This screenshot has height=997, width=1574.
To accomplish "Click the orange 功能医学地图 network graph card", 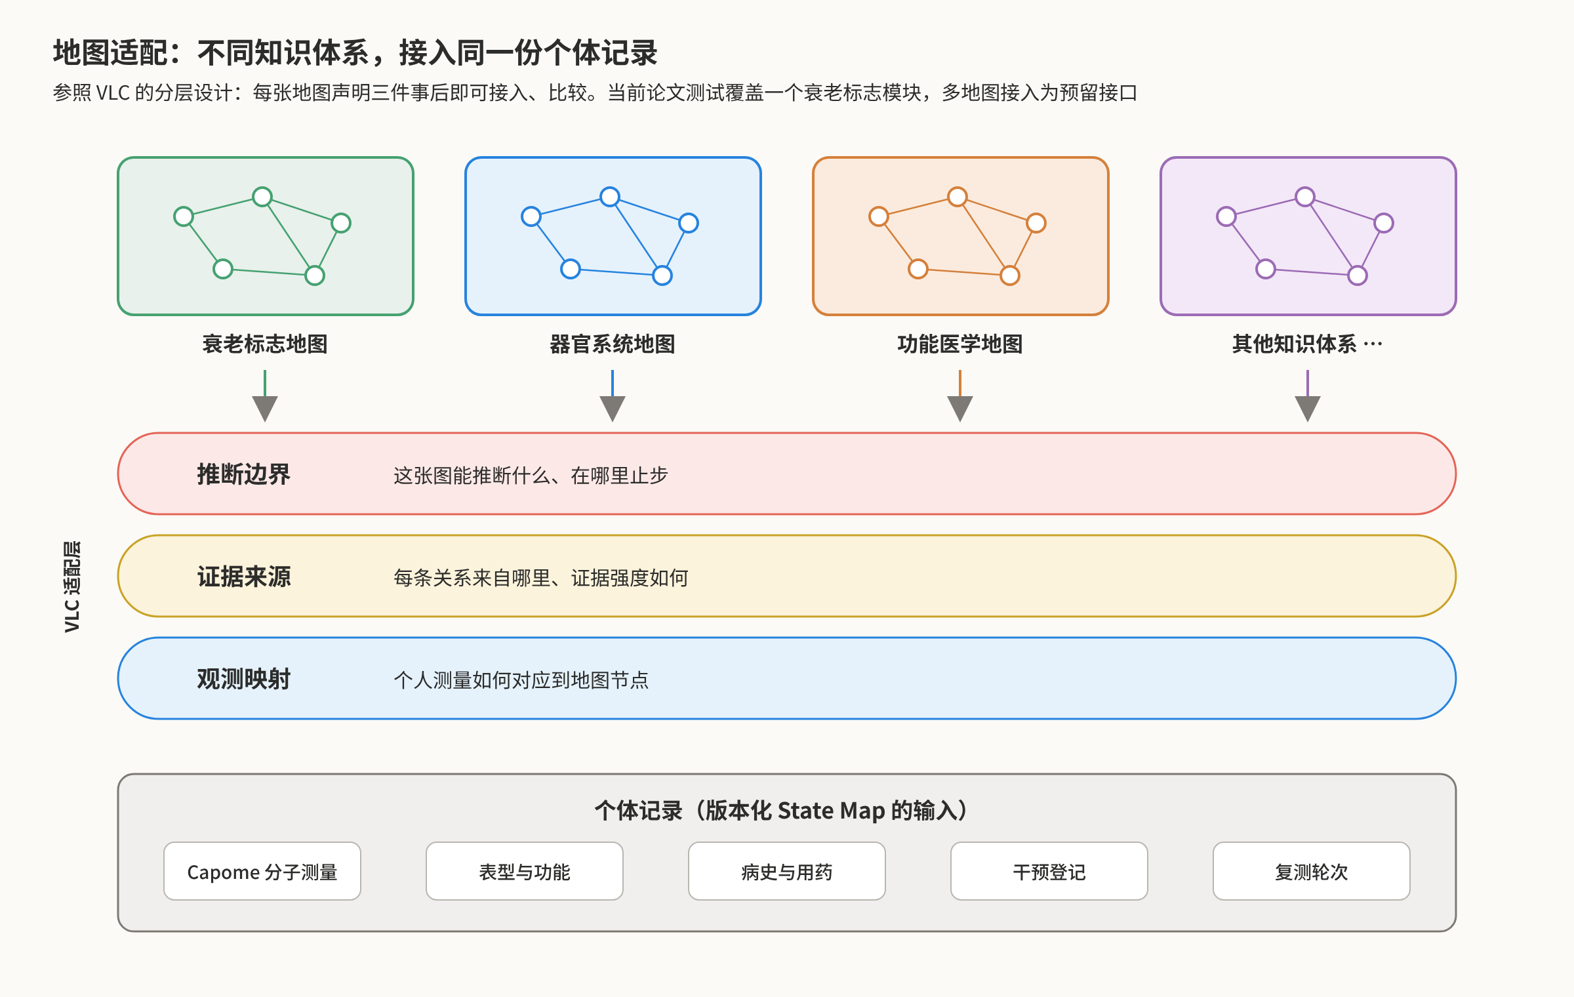I will [961, 236].
